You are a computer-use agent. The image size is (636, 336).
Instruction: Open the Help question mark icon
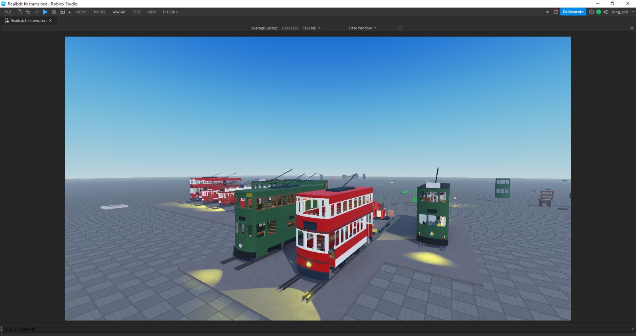click(591, 12)
